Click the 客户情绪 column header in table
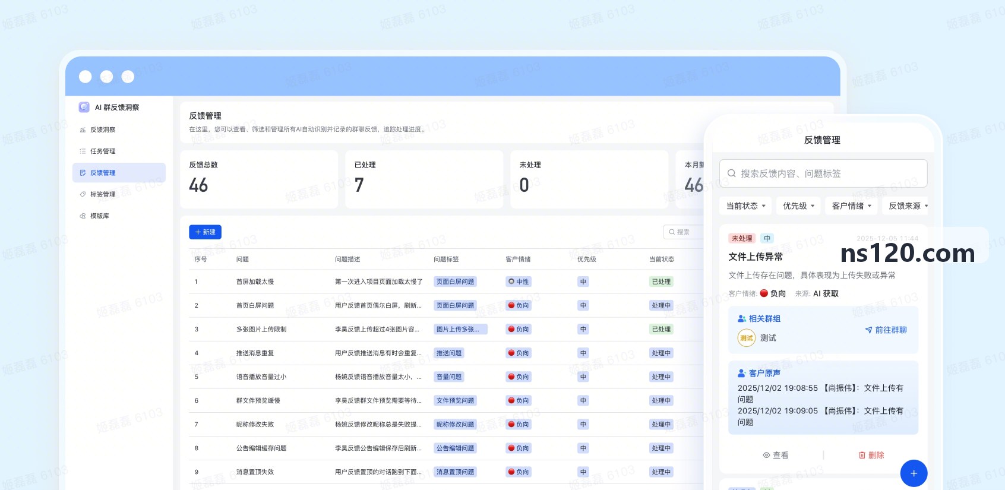The width and height of the screenshot is (1005, 490). point(518,260)
